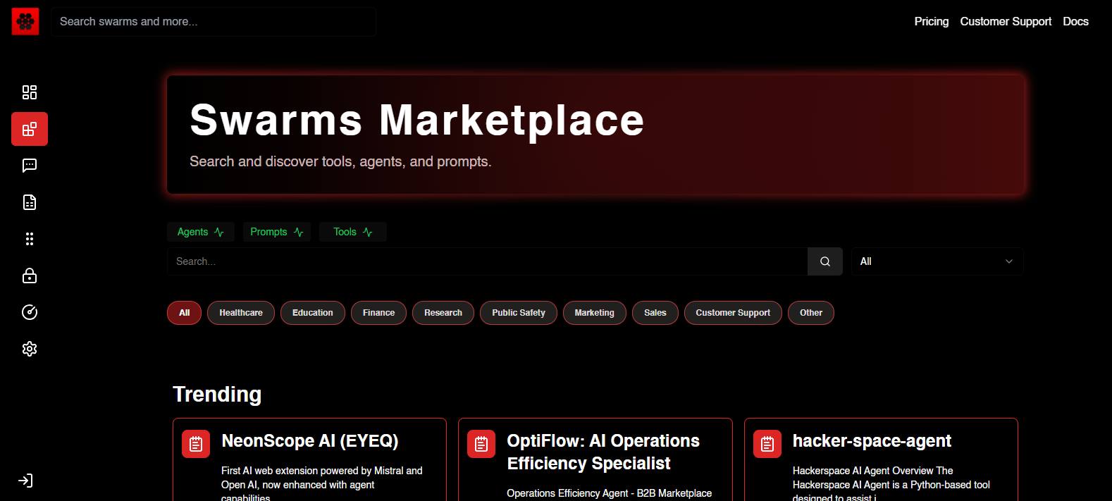Open the All filter dropdown

pos(937,261)
